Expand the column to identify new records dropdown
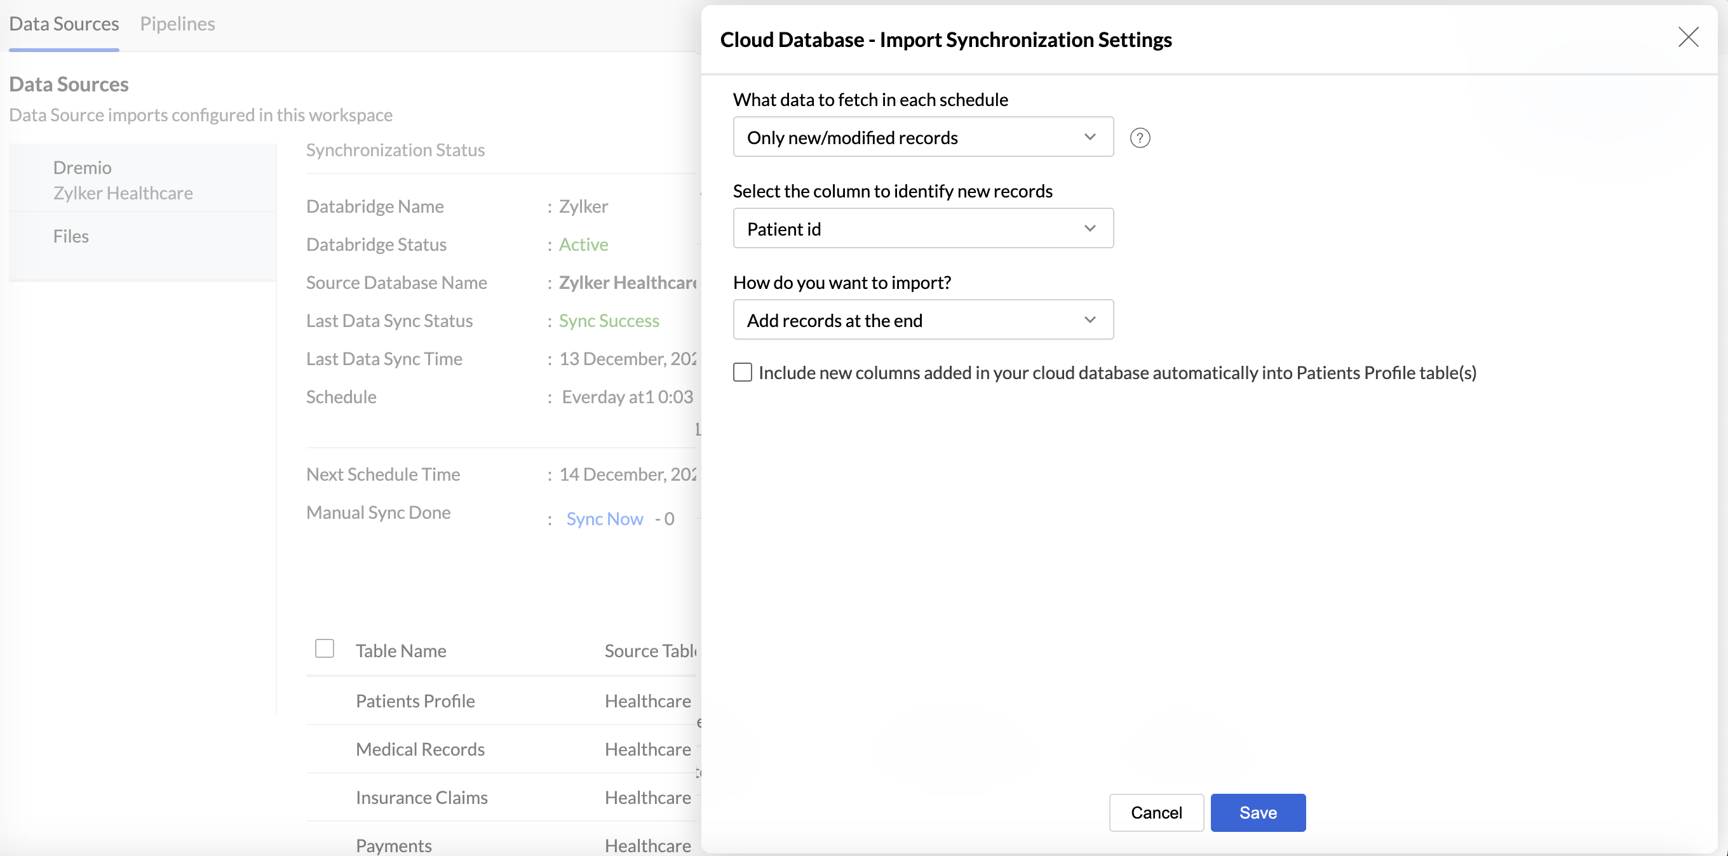 point(922,229)
